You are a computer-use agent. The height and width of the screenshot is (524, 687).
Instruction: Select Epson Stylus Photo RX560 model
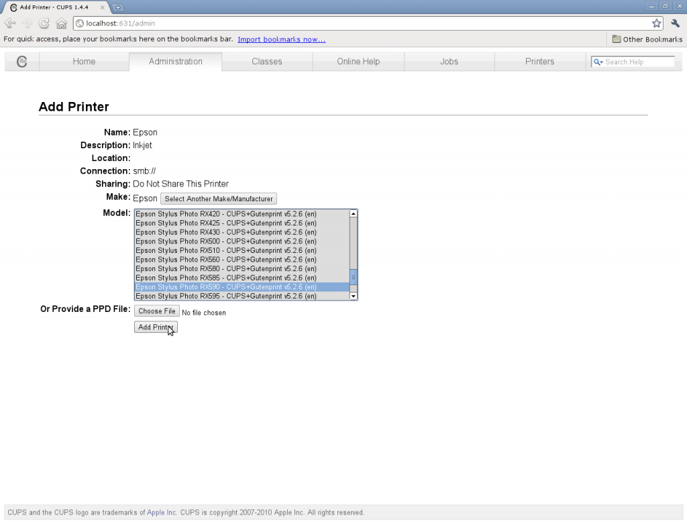(x=242, y=260)
